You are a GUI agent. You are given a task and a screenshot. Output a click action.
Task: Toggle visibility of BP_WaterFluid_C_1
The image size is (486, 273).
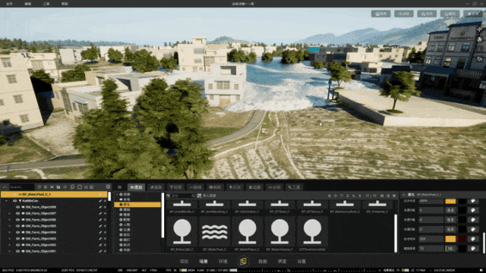(14, 194)
